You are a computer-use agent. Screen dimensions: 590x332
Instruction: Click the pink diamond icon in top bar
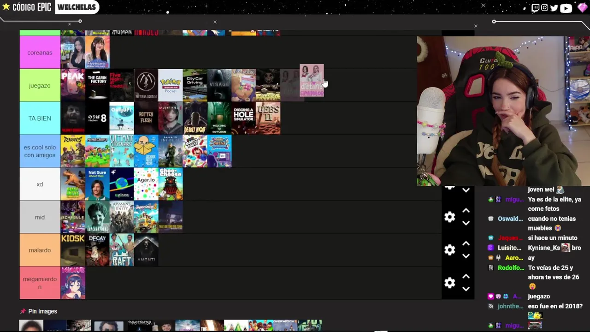[582, 8]
